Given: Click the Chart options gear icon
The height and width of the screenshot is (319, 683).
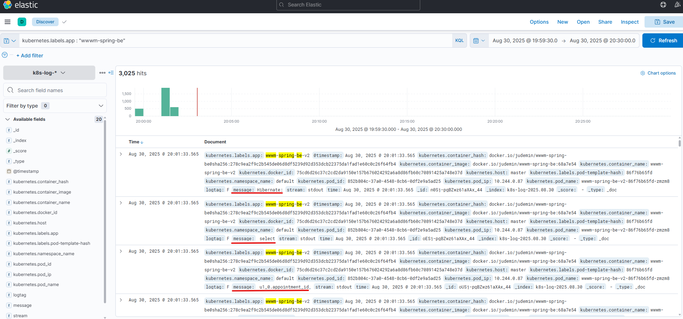Looking at the screenshot, I should (x=643, y=73).
